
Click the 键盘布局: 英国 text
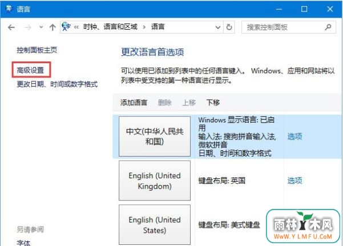click(x=221, y=181)
